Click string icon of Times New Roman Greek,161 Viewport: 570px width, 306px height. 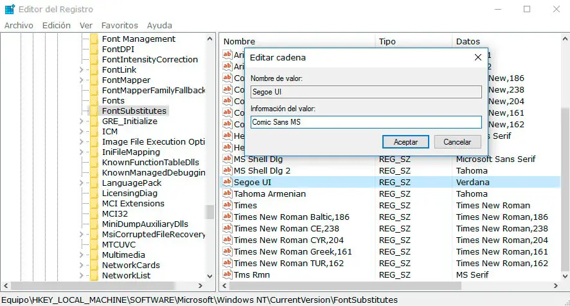coord(227,251)
